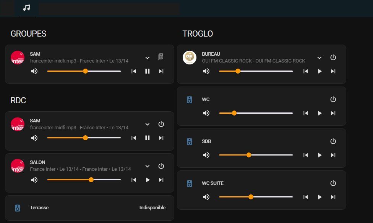The height and width of the screenshot is (223, 373).
Task: Go to previous track on WC SUITE
Action: pyautogui.click(x=305, y=197)
